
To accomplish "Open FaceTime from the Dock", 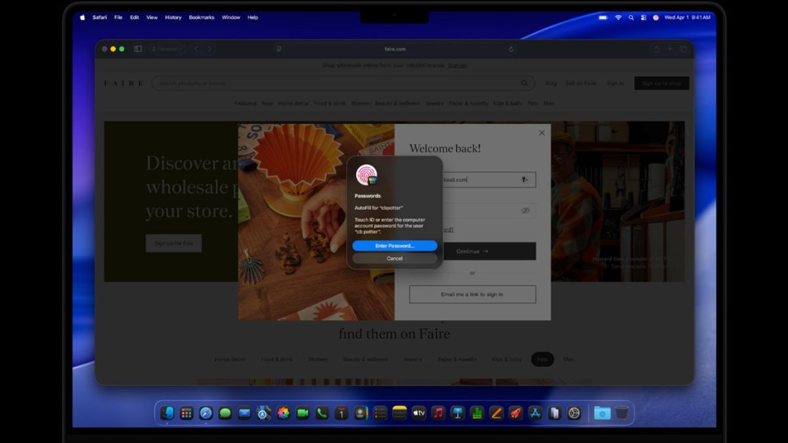I will [x=303, y=413].
